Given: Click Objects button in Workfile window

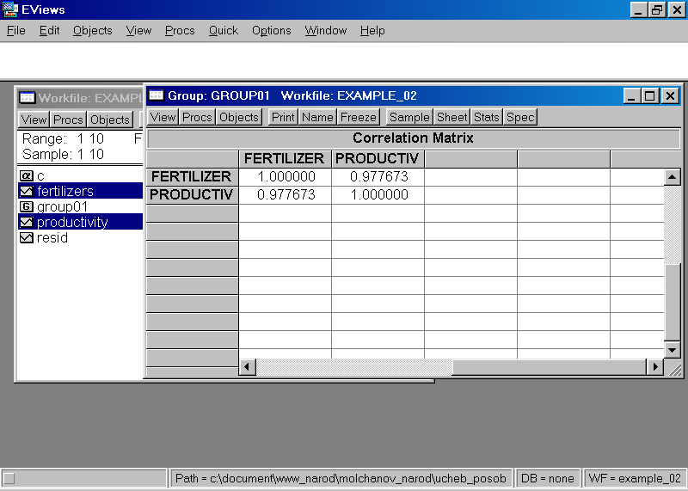Looking at the screenshot, I should [x=110, y=120].
